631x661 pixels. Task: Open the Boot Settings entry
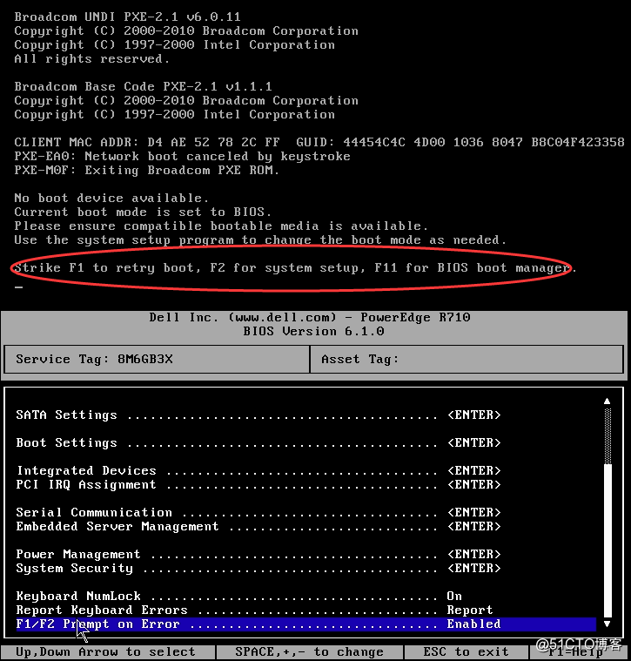[258, 442]
